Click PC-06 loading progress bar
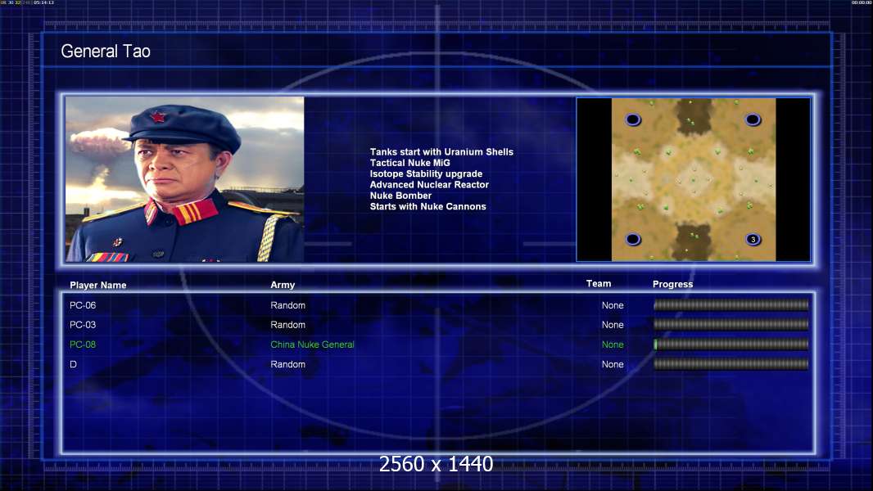The height and width of the screenshot is (491, 873). point(731,304)
